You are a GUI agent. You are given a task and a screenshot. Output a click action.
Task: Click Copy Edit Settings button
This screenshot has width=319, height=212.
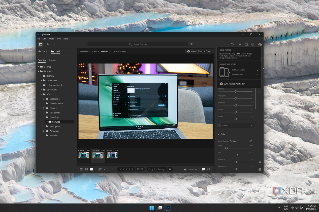(x=157, y=169)
